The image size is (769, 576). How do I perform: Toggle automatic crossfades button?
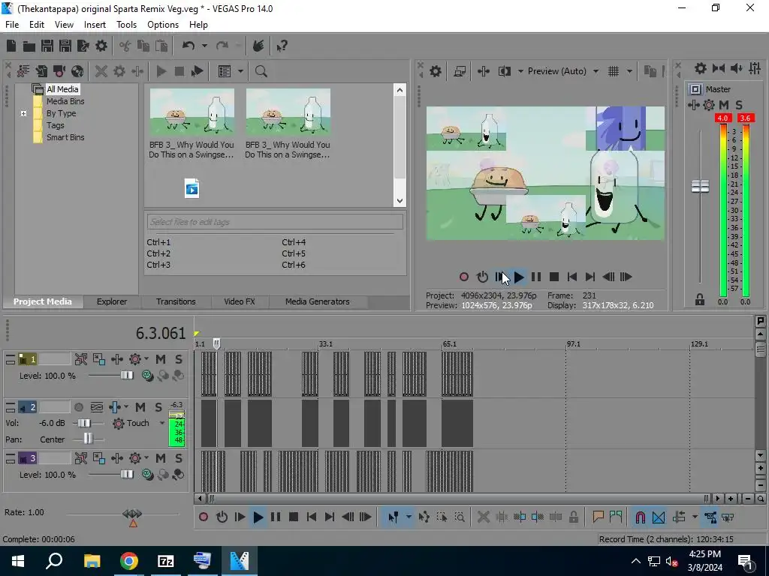[658, 517]
